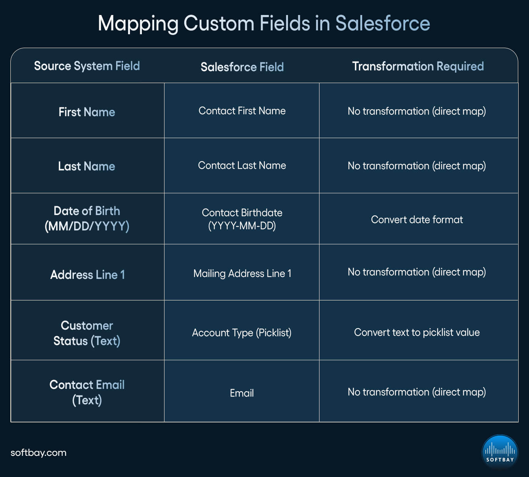The height and width of the screenshot is (477, 529).
Task: Click the 'Contact Email (Text)' cell
Action: tap(88, 391)
